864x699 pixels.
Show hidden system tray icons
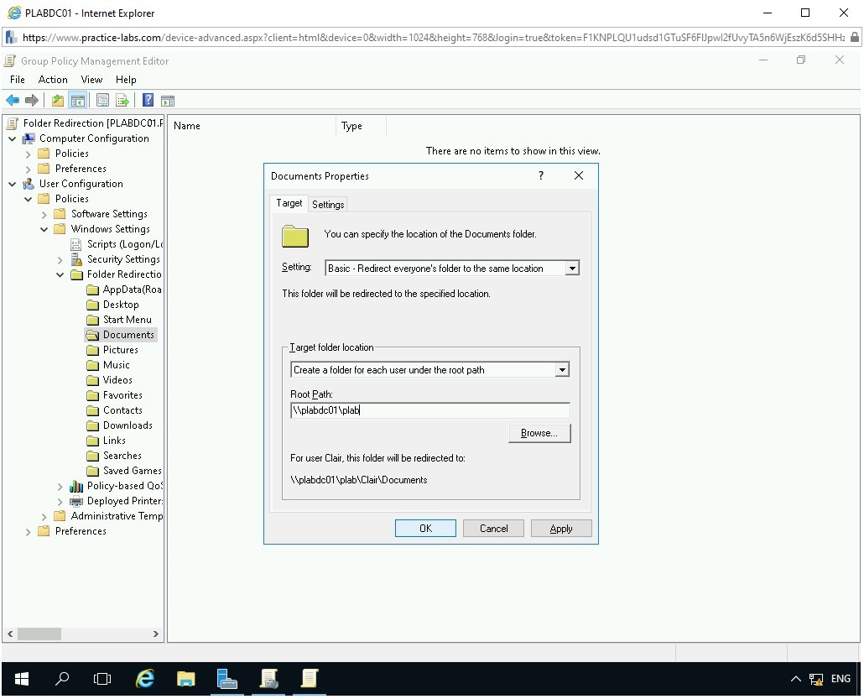(796, 679)
